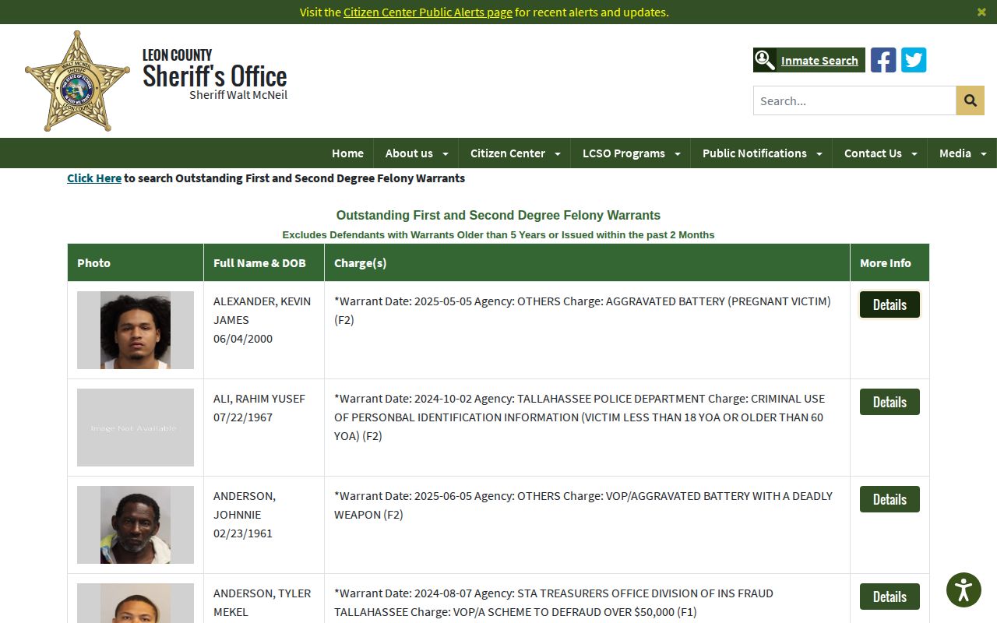View Details for Kevin James Alexander
997x623 pixels.
pyautogui.click(x=890, y=304)
